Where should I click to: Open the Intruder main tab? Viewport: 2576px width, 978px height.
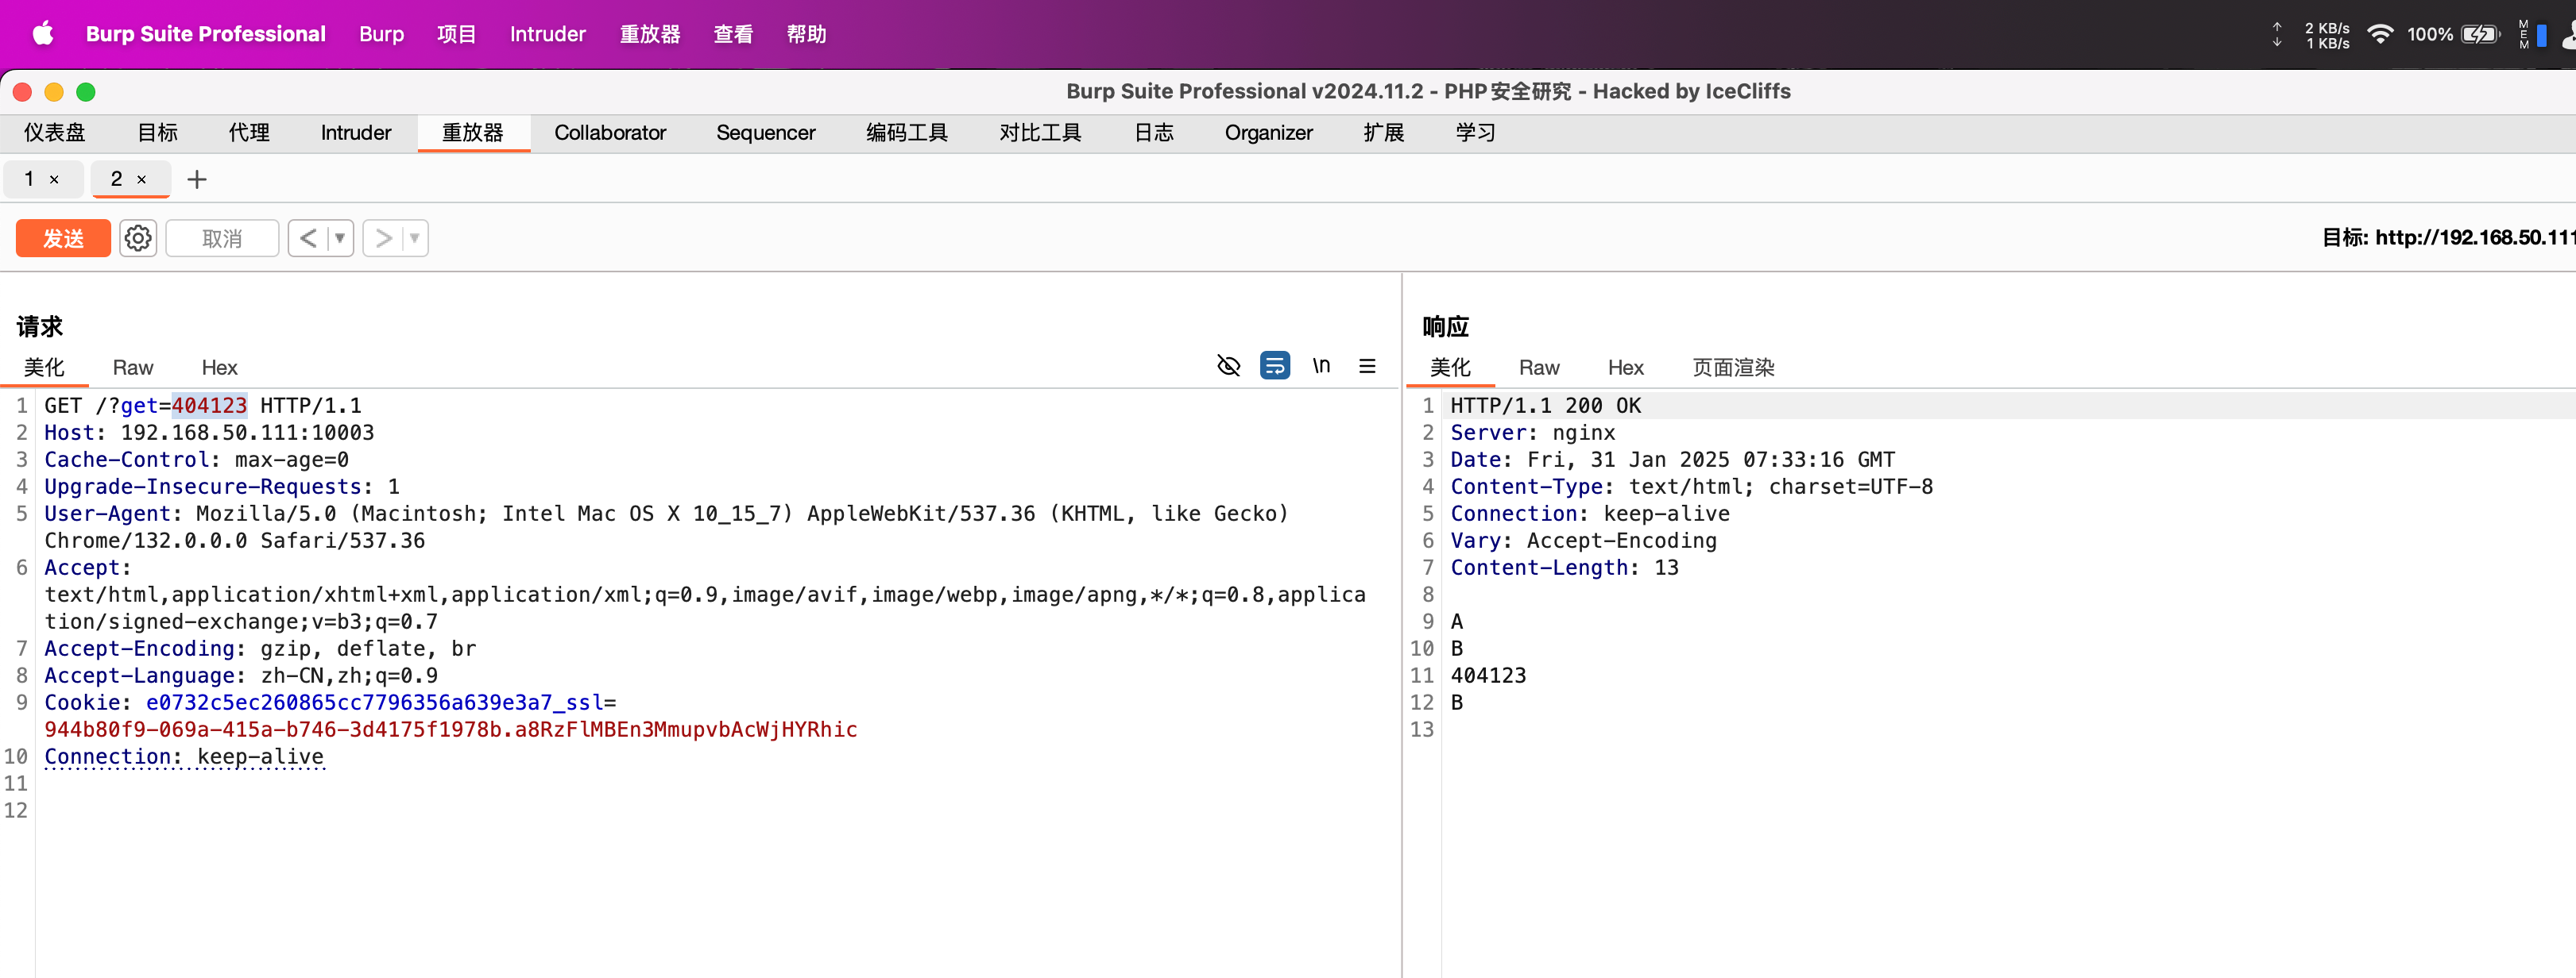[355, 133]
